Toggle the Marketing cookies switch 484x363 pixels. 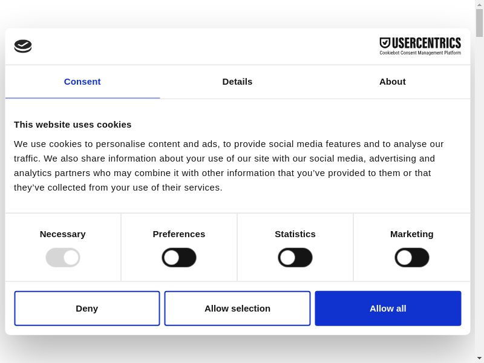pos(412,258)
